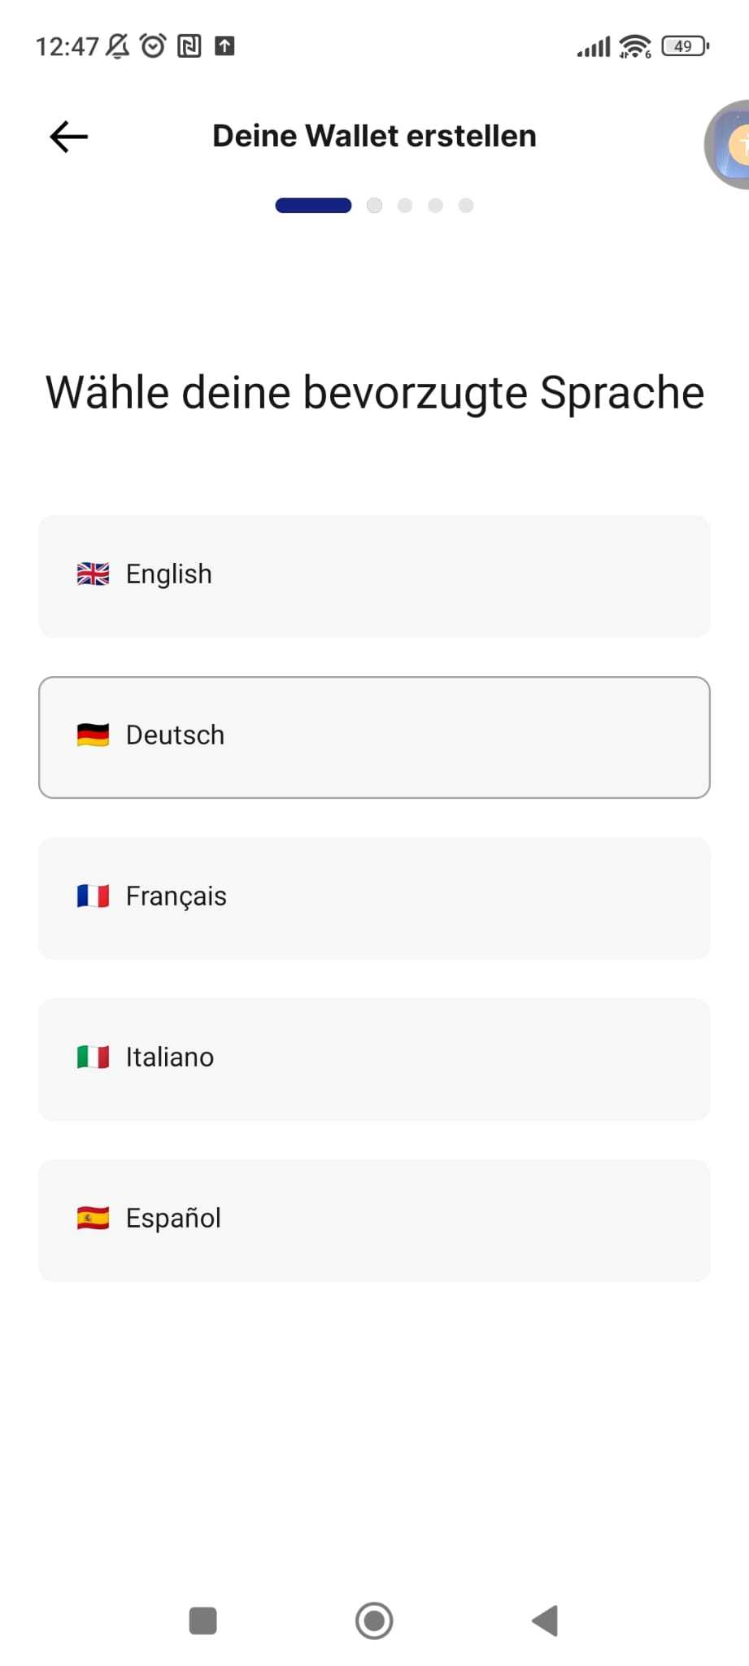
Task: Tap the last progress step dot
Action: pos(466,206)
